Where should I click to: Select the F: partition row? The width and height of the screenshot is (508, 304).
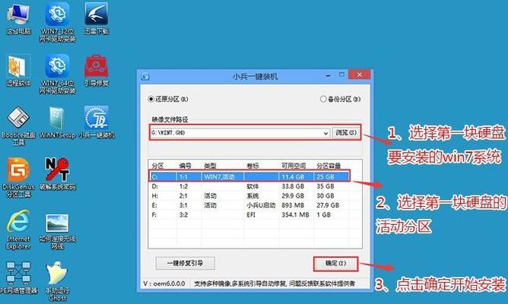249,215
